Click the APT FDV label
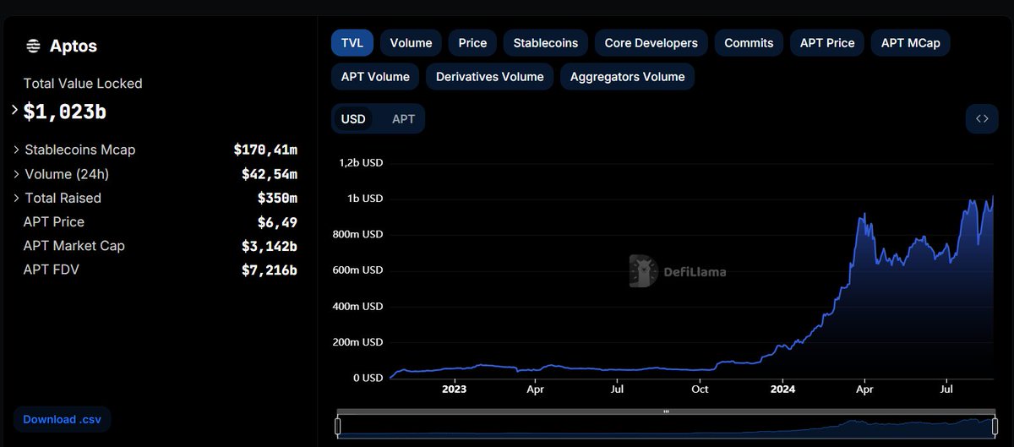 pos(52,270)
